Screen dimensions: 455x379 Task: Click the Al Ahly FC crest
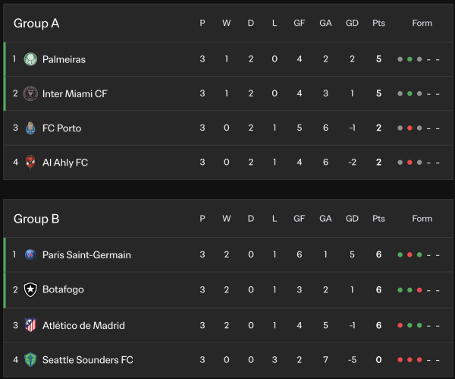(30, 163)
